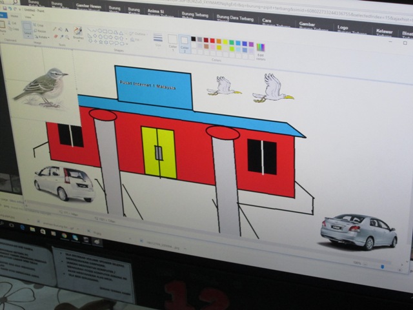Screen dimensions: 413x310
Task: Expand the Shapes gallery more arrow
Action: pos(126,44)
